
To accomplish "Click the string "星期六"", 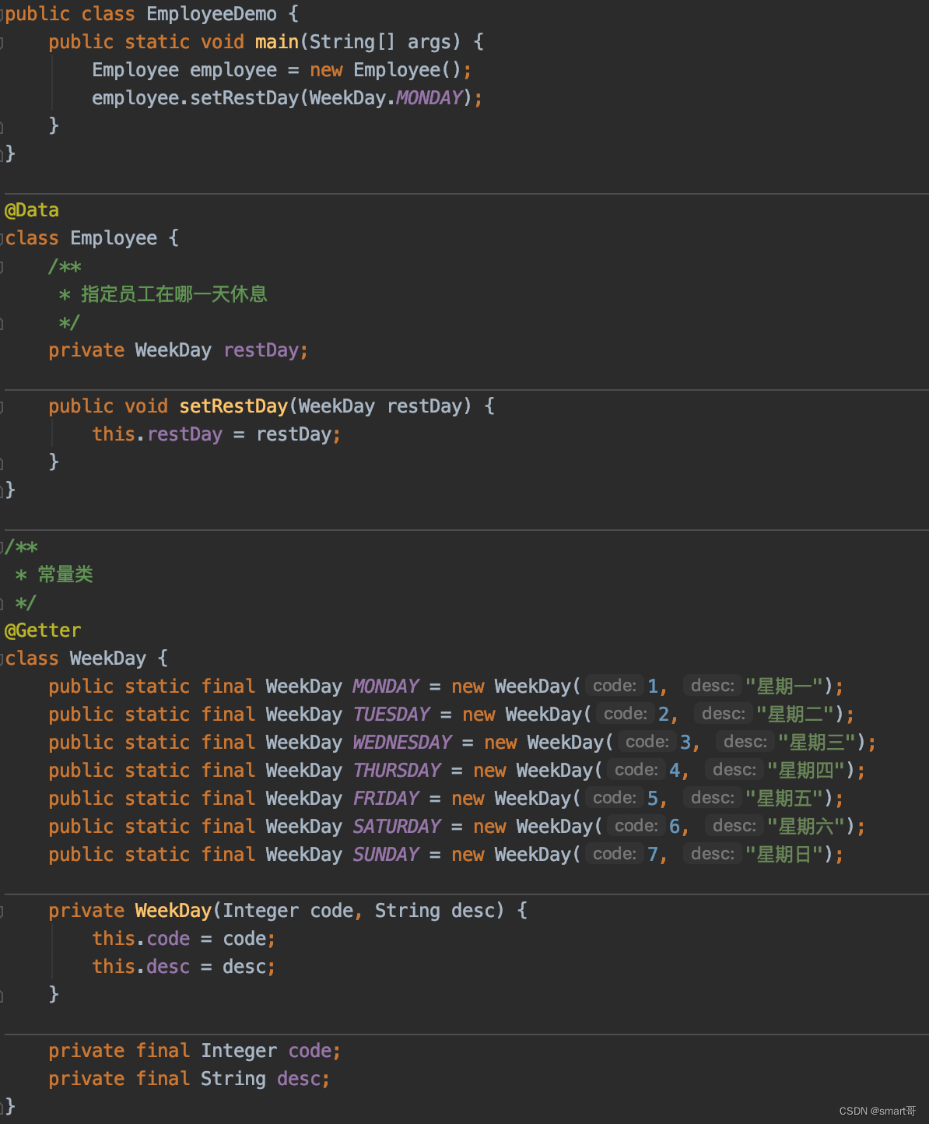I will click(806, 827).
